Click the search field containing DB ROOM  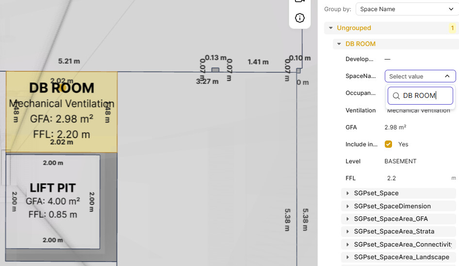[420, 95]
